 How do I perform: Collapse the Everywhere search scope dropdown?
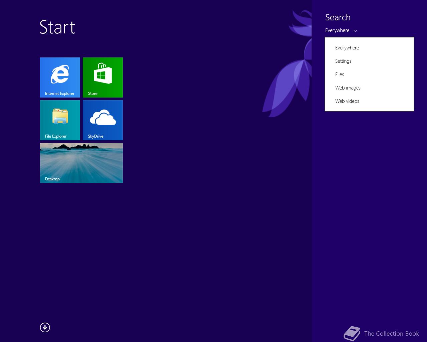(x=341, y=30)
